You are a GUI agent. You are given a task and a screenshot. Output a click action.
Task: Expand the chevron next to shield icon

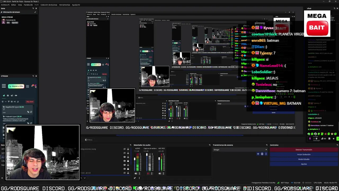coord(6,102)
